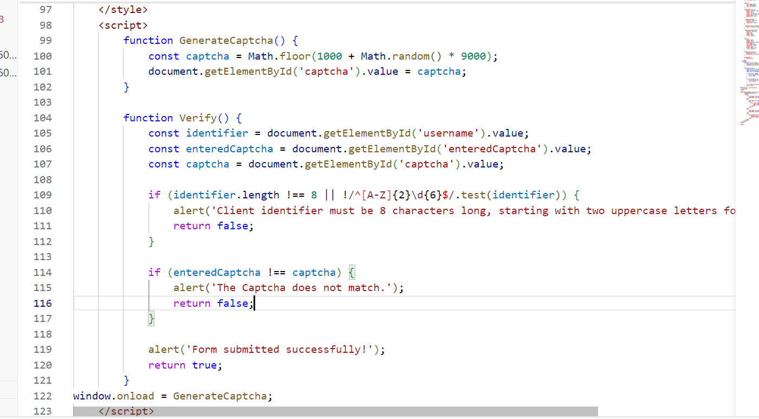The width and height of the screenshot is (759, 419).
Task: Click Math.floor in the captcha assignment
Action: 280,56
